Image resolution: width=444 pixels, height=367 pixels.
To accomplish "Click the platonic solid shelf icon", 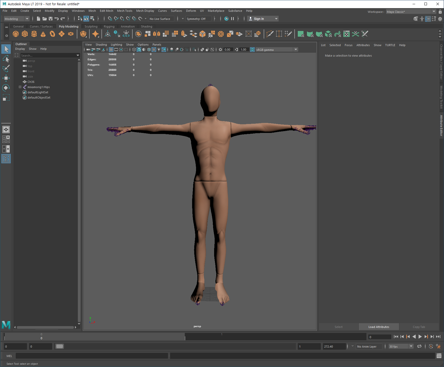I will tap(83, 34).
